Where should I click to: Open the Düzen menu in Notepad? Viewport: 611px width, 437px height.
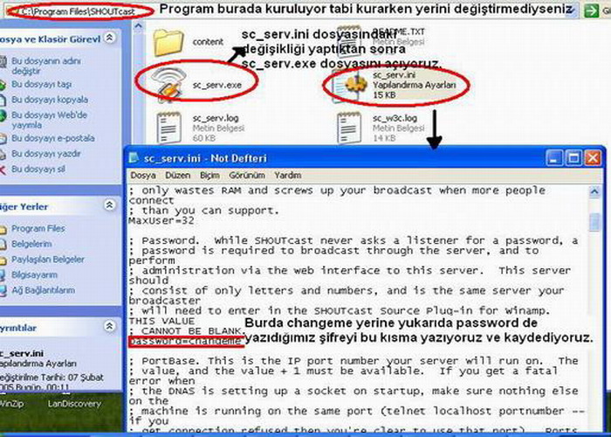click(178, 176)
